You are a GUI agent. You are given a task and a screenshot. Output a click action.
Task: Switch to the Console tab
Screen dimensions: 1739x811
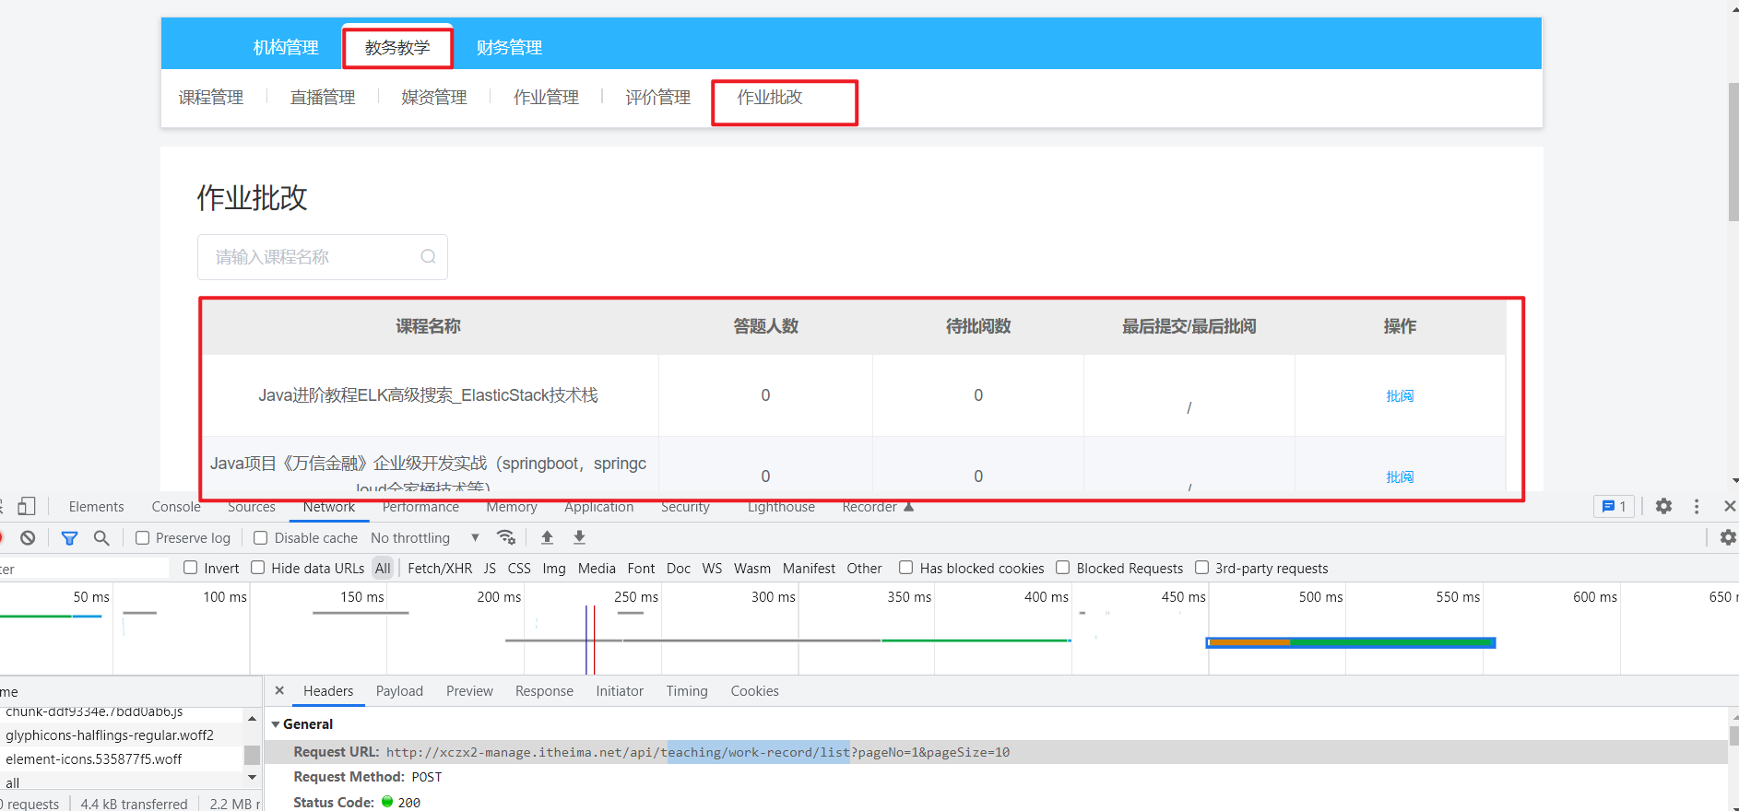pos(176,507)
